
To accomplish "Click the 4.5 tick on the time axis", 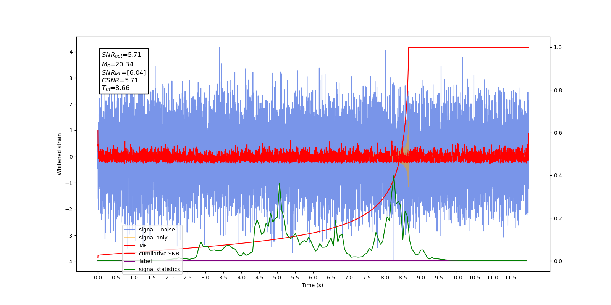I will pos(259,278).
